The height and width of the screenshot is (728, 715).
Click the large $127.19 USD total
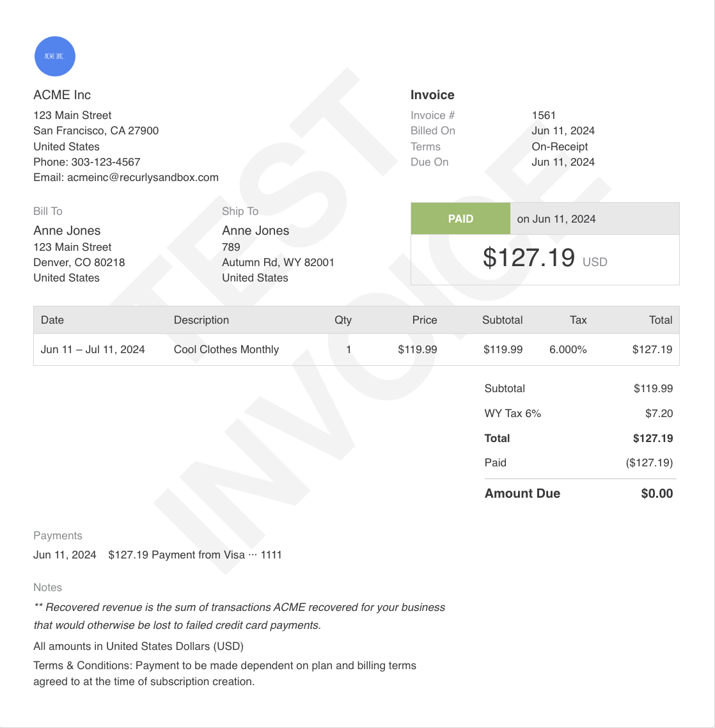point(545,258)
